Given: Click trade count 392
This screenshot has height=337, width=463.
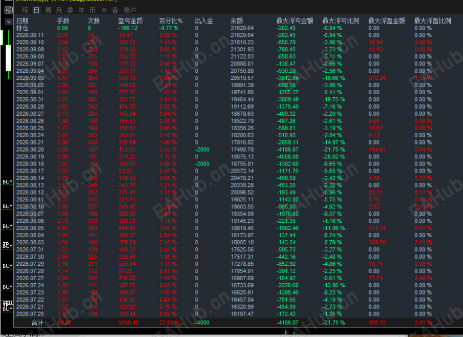Looking at the screenshot, I should (x=92, y=107).
